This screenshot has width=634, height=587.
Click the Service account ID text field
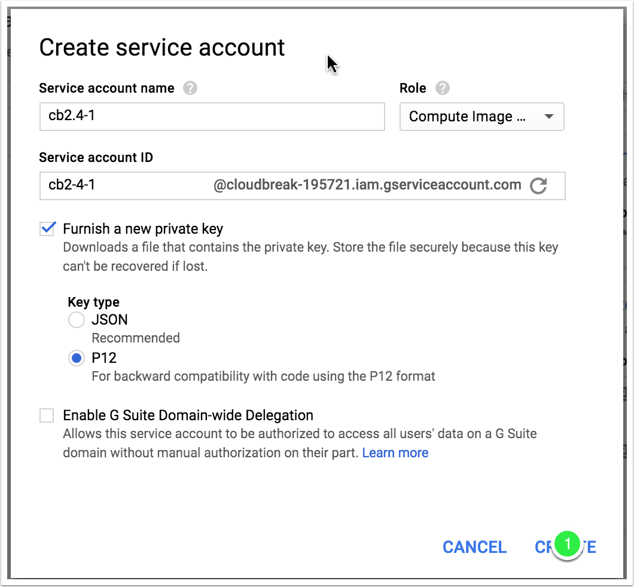120,186
